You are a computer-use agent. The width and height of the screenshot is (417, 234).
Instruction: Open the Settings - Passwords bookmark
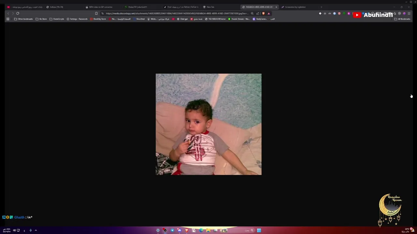tap(77, 19)
